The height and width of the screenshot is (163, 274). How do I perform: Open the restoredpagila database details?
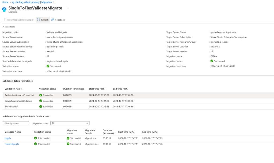coord(12,144)
